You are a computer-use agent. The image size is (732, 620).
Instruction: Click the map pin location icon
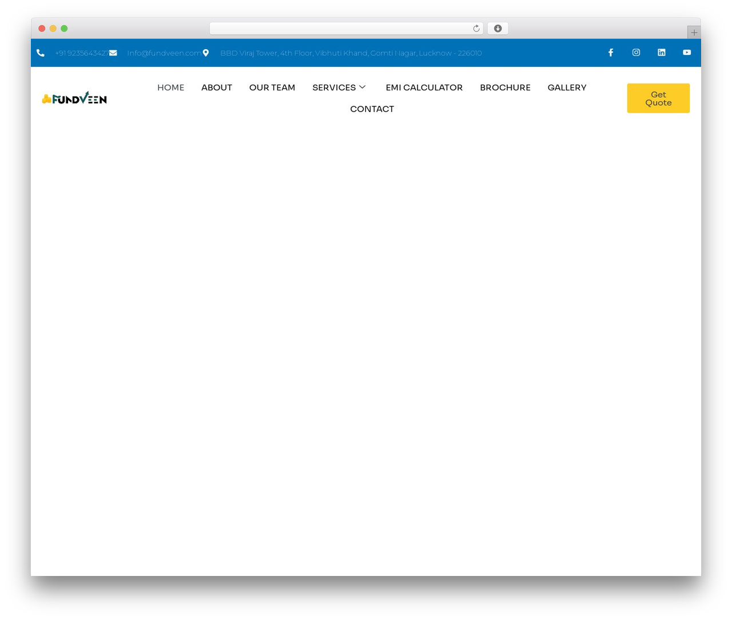206,53
